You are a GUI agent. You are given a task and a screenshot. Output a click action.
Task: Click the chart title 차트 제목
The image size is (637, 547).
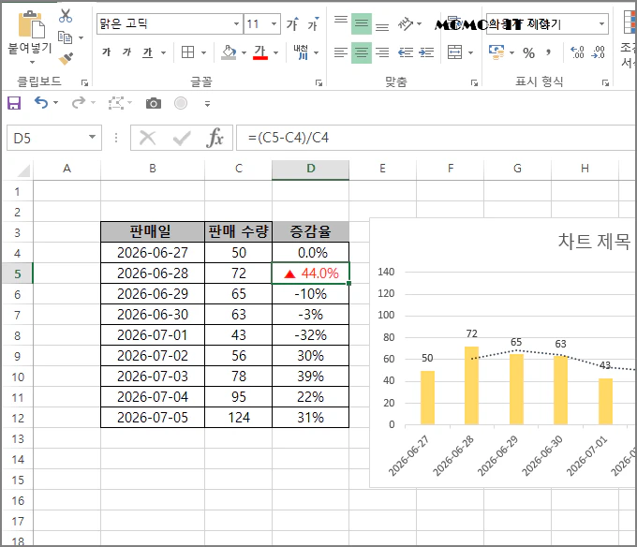pos(594,242)
